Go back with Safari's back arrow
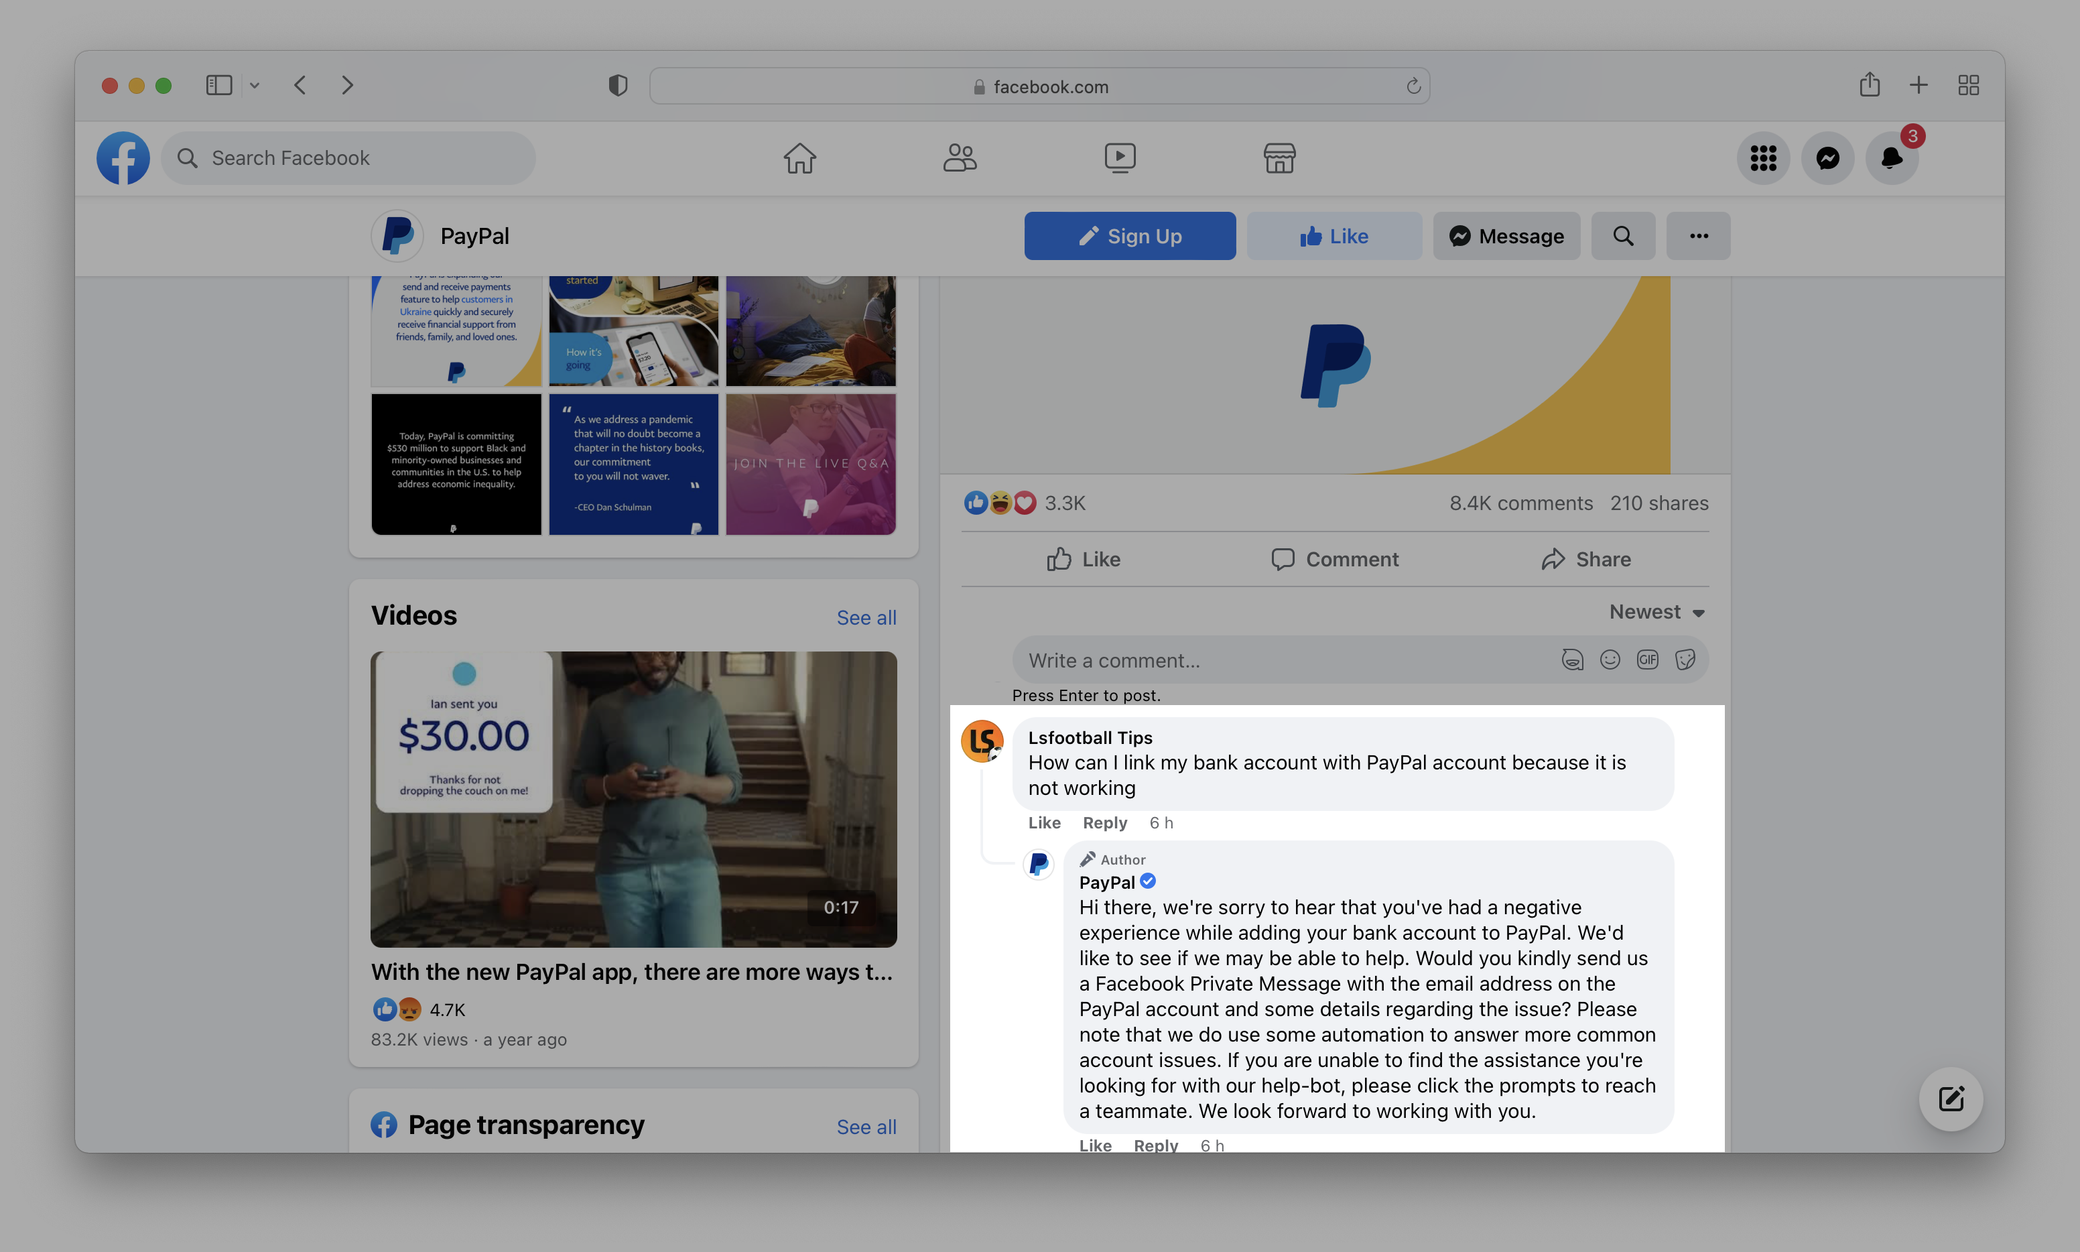This screenshot has height=1252, width=2080. (x=300, y=85)
